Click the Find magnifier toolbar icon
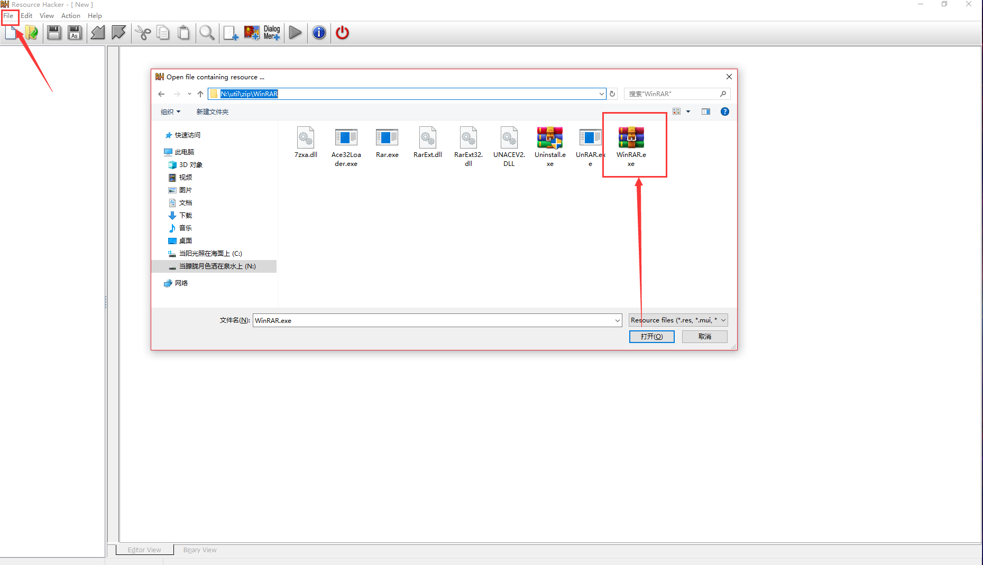This screenshot has height=565, width=983. (207, 33)
